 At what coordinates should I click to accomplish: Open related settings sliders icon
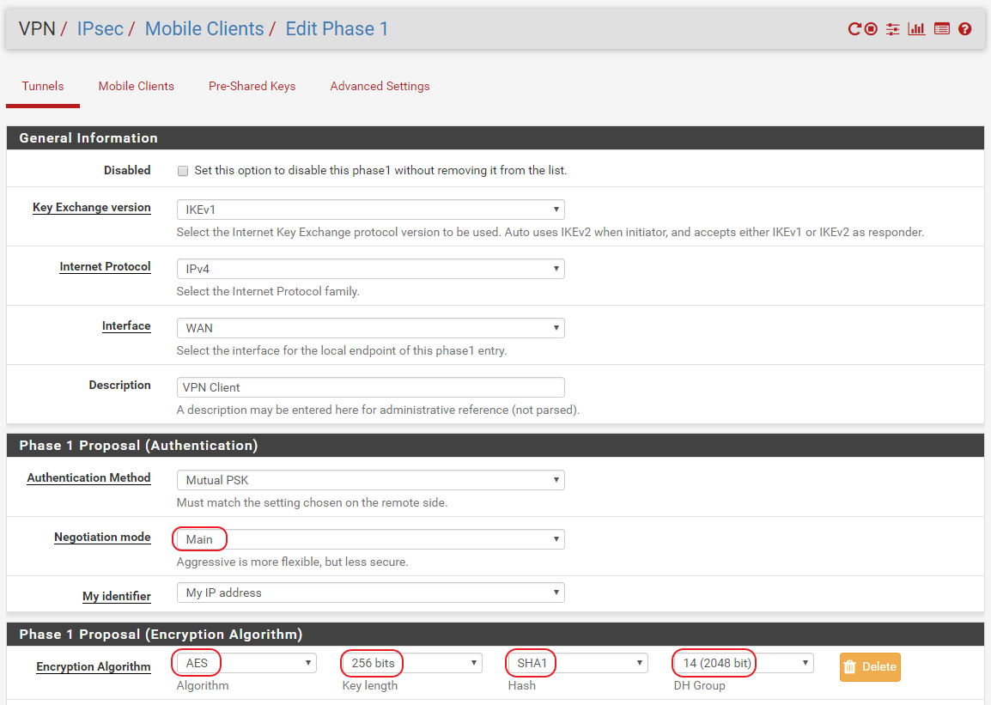(892, 28)
